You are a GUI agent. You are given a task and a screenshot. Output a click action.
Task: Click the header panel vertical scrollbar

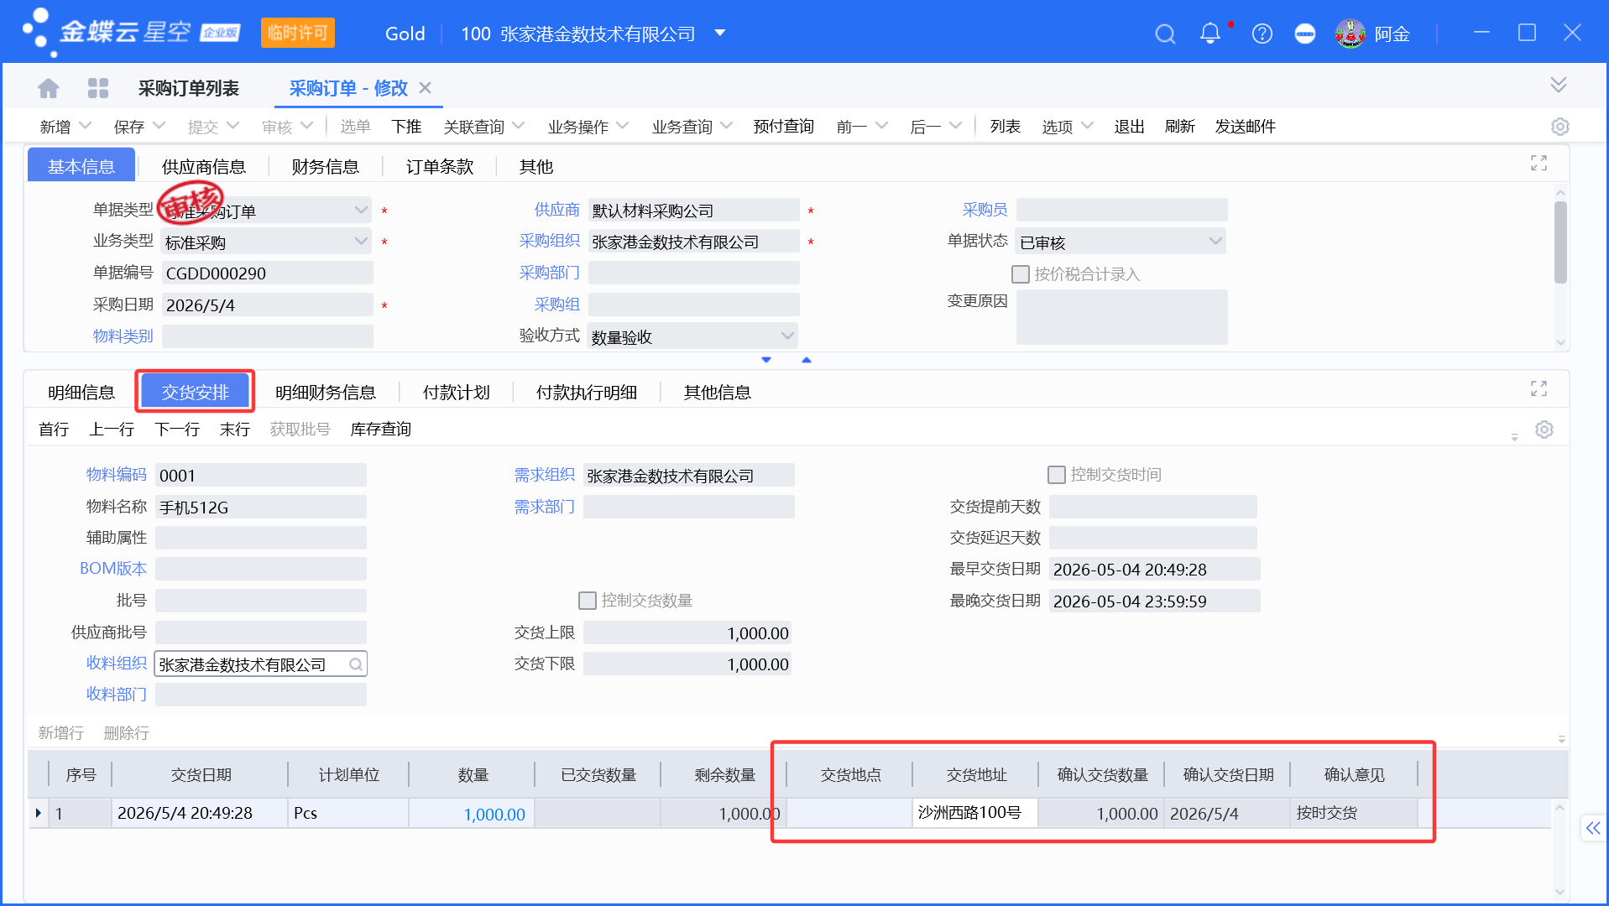coord(1560,243)
